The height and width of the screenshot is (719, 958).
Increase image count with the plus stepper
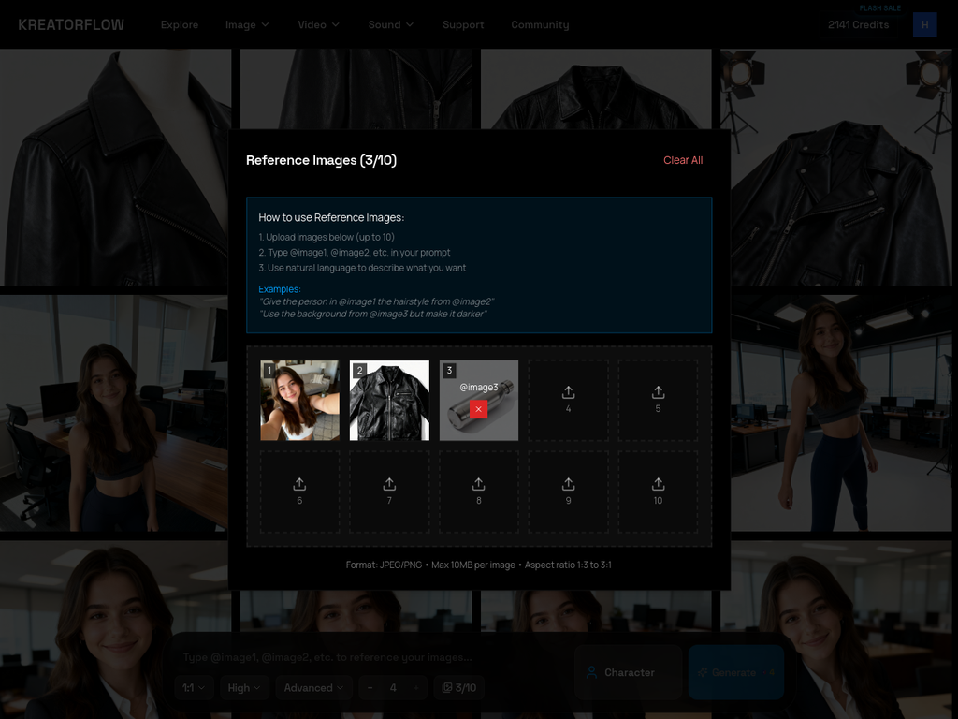[417, 687]
